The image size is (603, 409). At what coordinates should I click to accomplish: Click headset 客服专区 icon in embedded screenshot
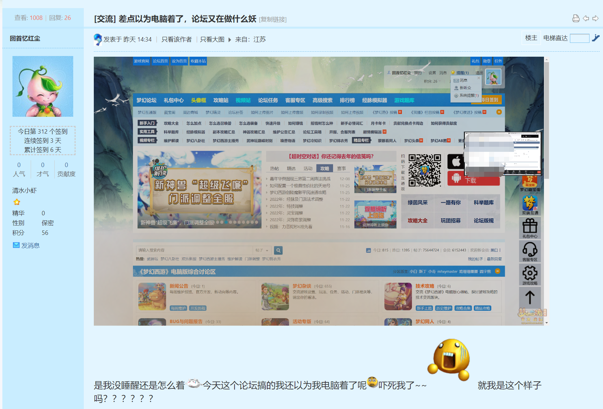(530, 251)
